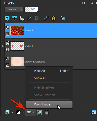The height and width of the screenshot is (121, 97).
Task: Click the delete layer trash icon
Action: [x=47, y=112]
